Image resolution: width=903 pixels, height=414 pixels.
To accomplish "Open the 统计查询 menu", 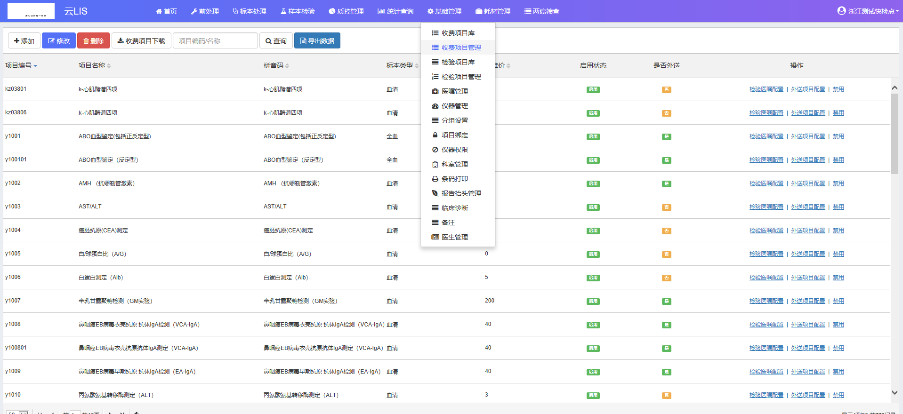I will (395, 11).
